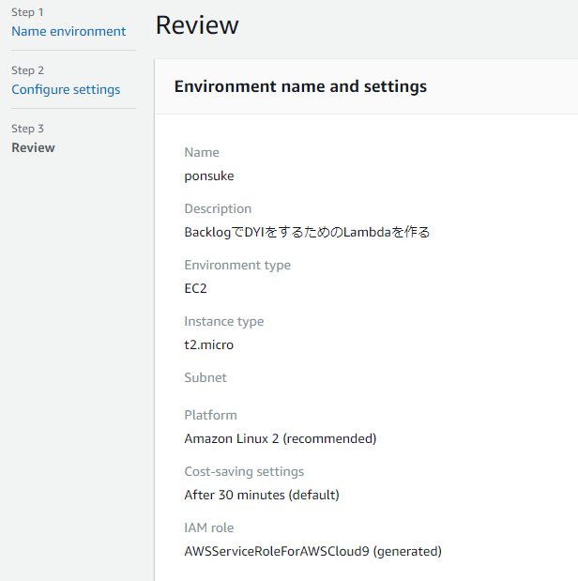Click the Review page heading
Screen dimensions: 578x581
click(x=197, y=25)
